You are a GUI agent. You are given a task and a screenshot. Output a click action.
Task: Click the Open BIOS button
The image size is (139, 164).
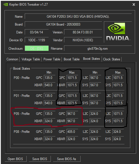pos(15,159)
